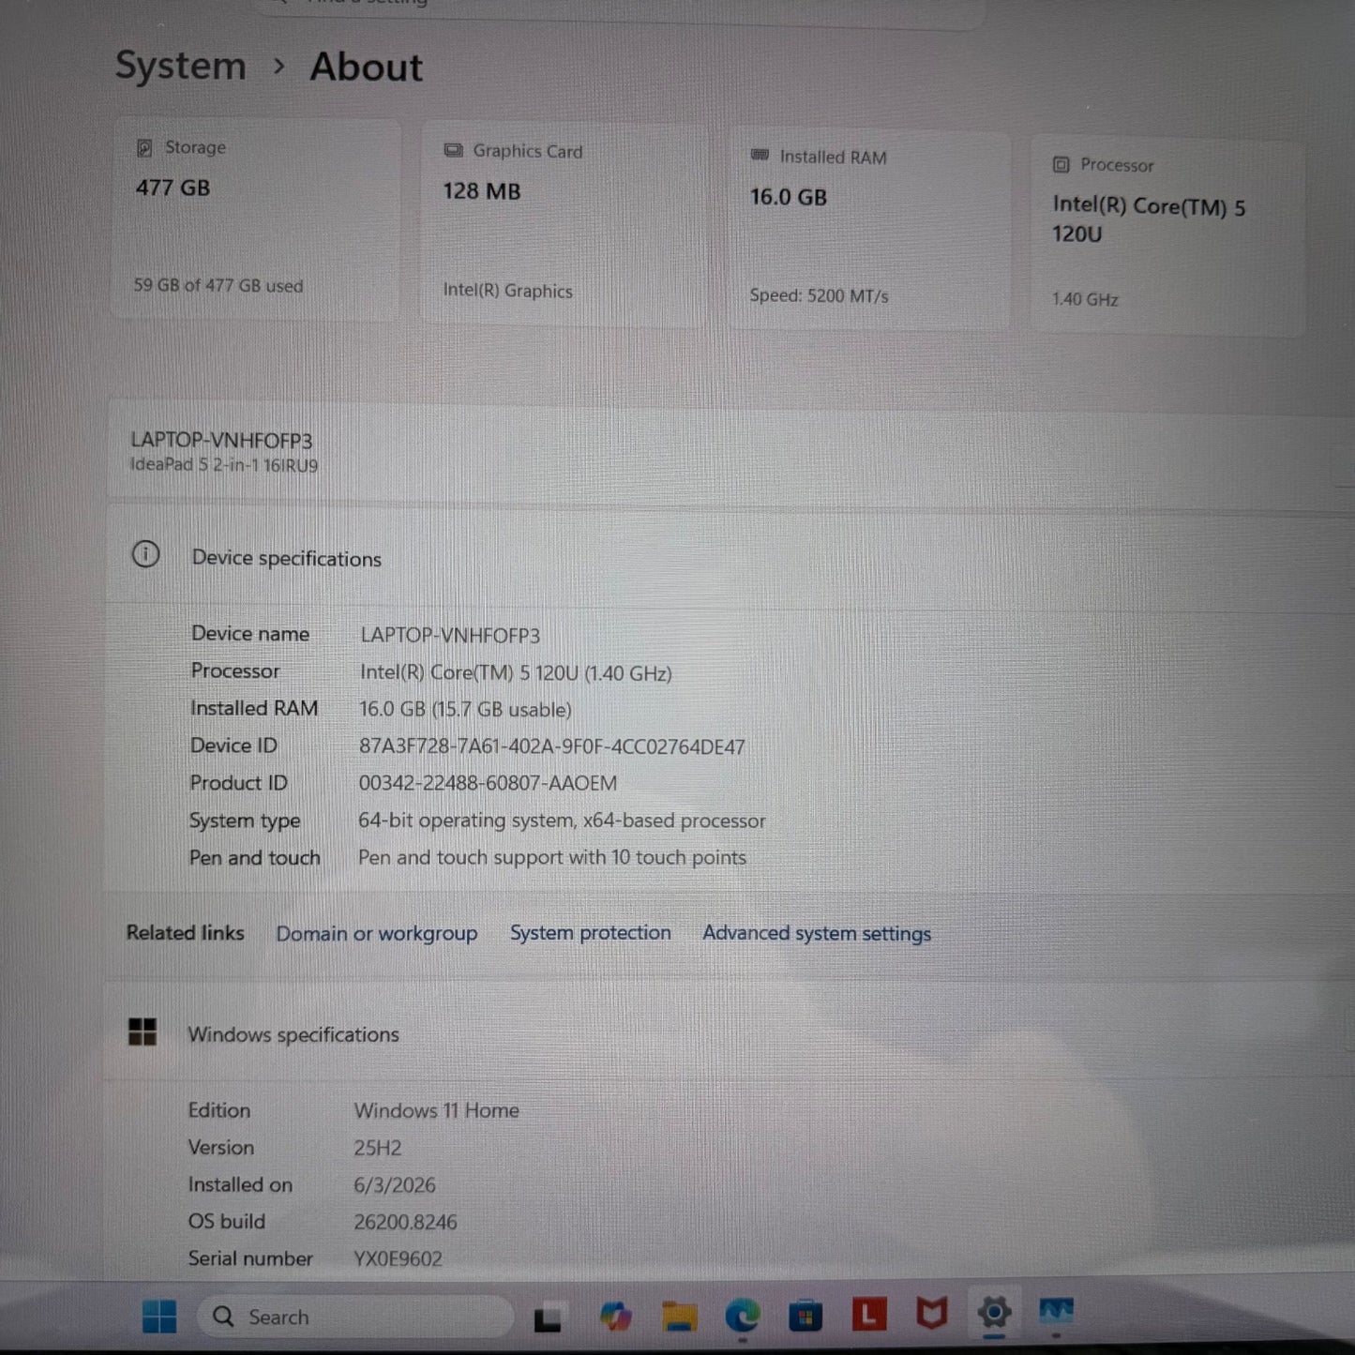Open the red Lenovo L app

(868, 1315)
